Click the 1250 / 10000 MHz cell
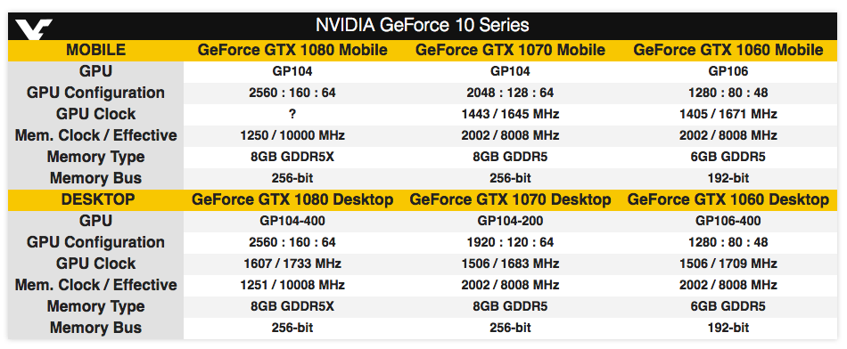The width and height of the screenshot is (847, 349). pos(292,135)
